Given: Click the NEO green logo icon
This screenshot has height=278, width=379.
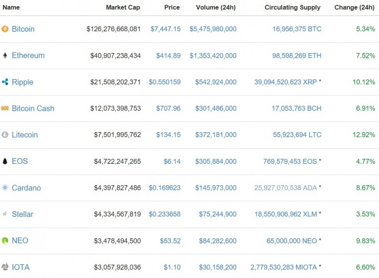Looking at the screenshot, I should [5, 241].
